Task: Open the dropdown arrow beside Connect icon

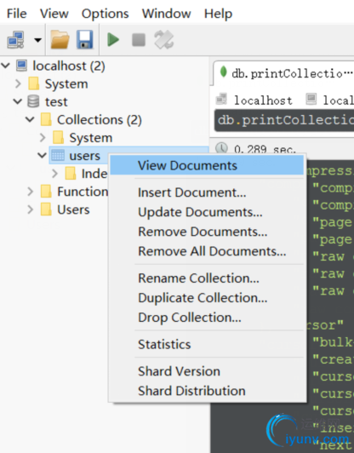Action: click(37, 39)
